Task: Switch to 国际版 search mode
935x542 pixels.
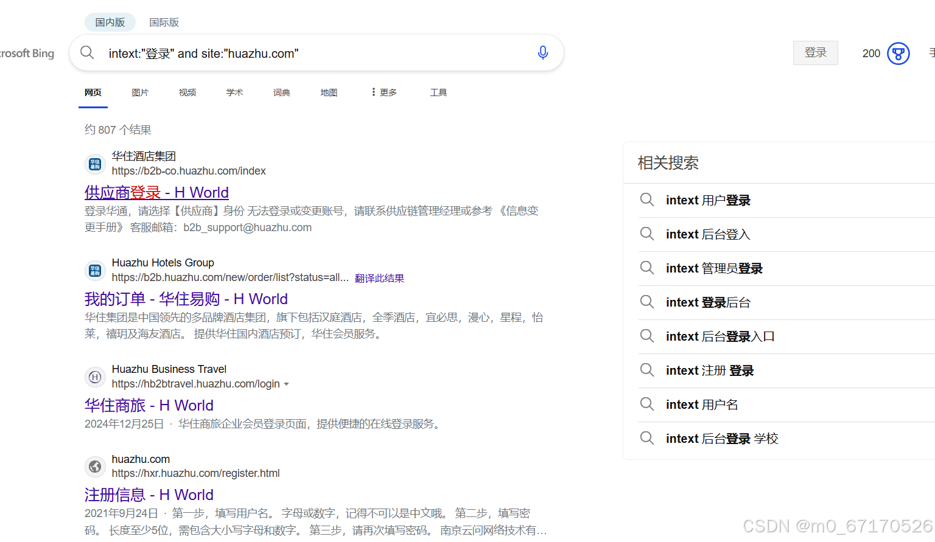Action: coord(164,23)
